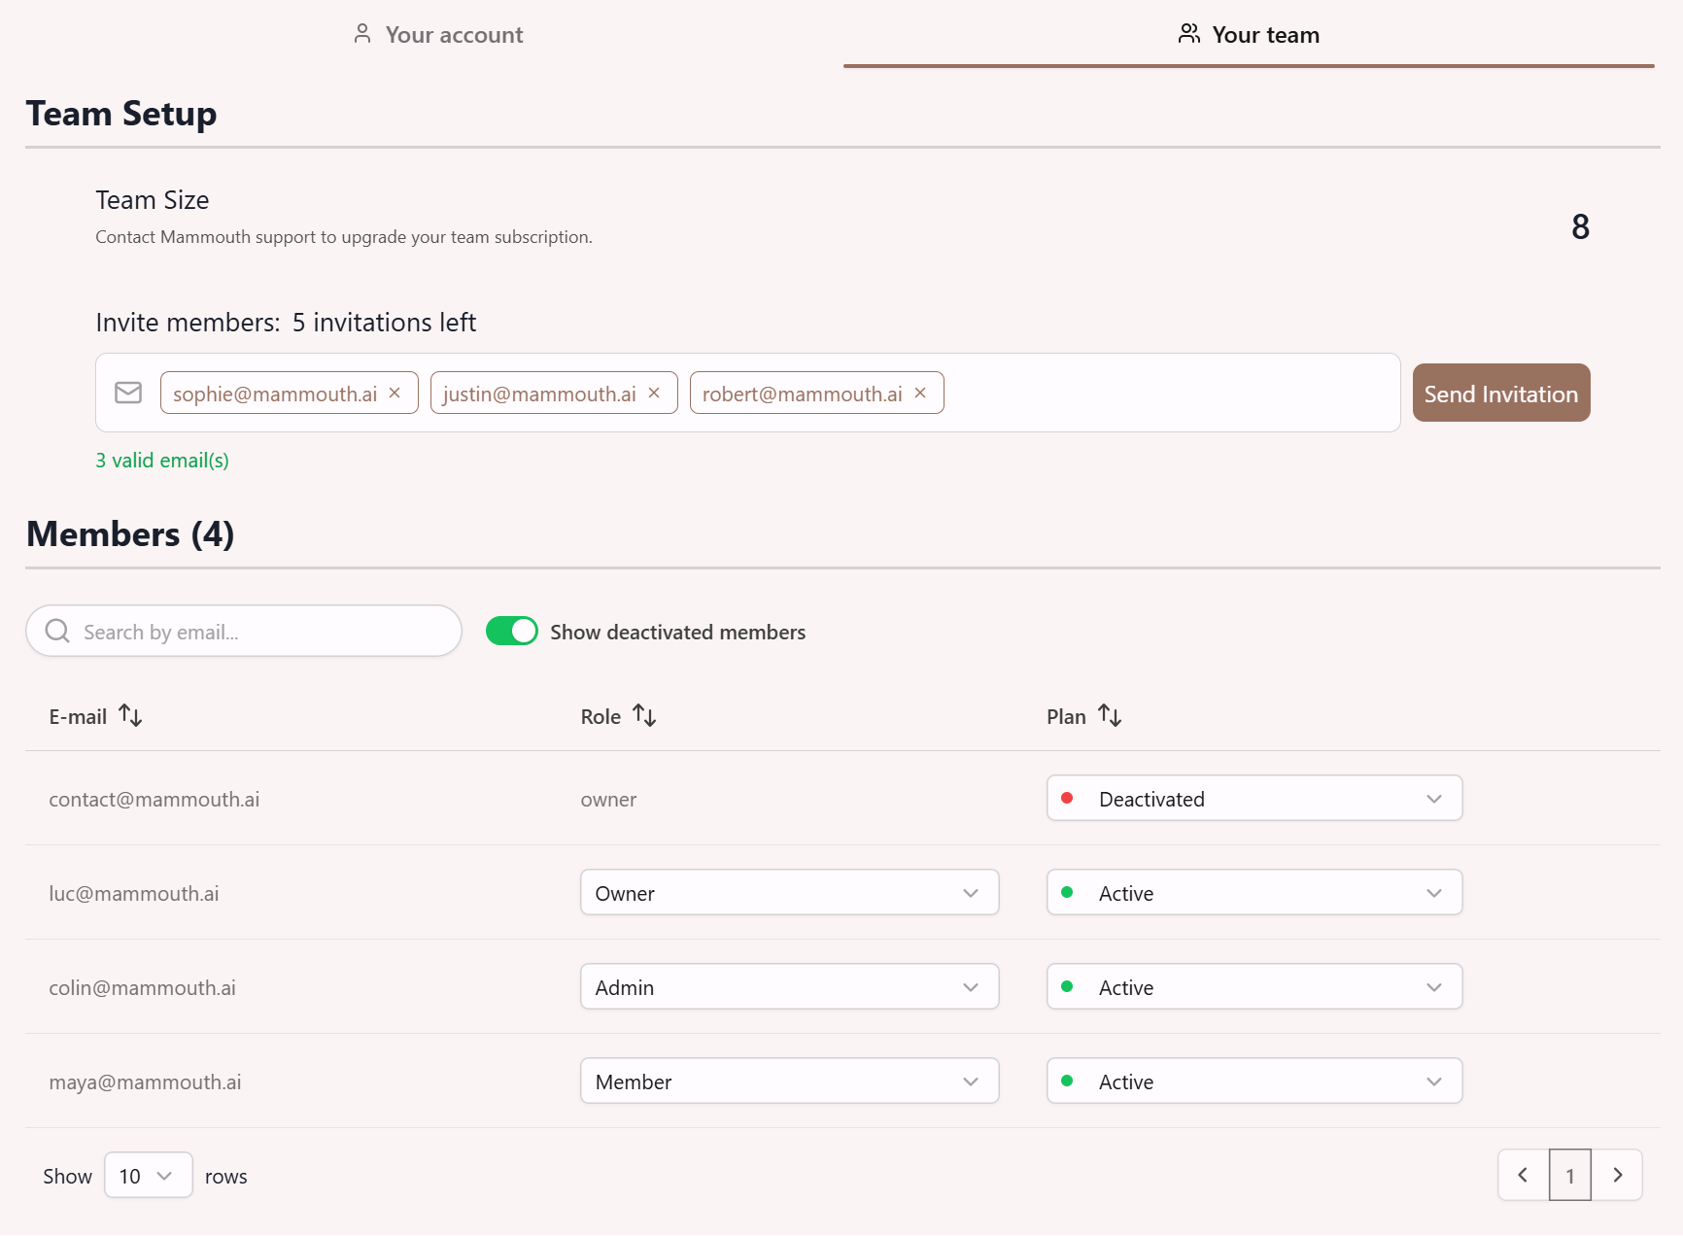Sort members by Role column
This screenshot has width=1683, height=1236.
[x=644, y=716]
